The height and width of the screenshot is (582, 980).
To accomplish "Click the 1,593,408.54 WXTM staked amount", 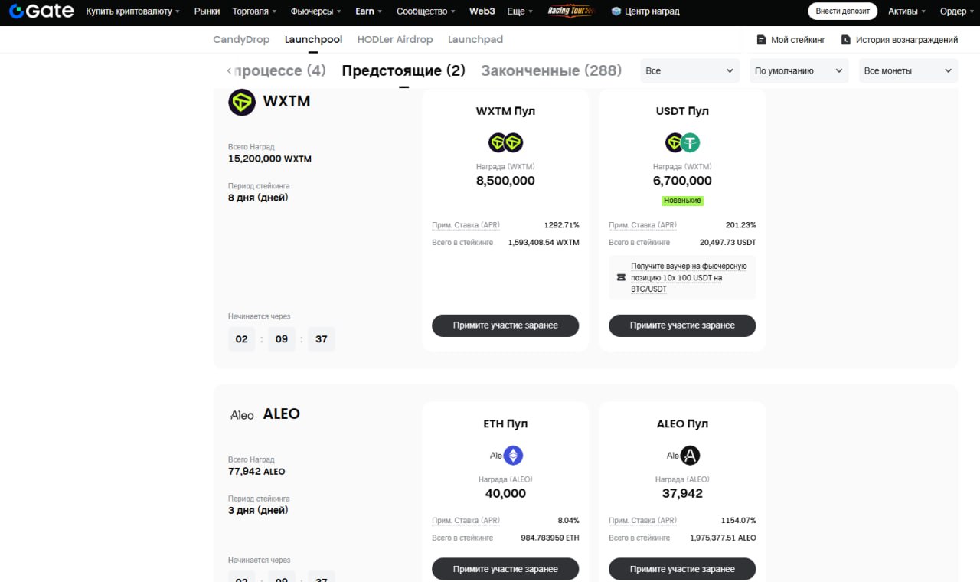I will [x=544, y=243].
